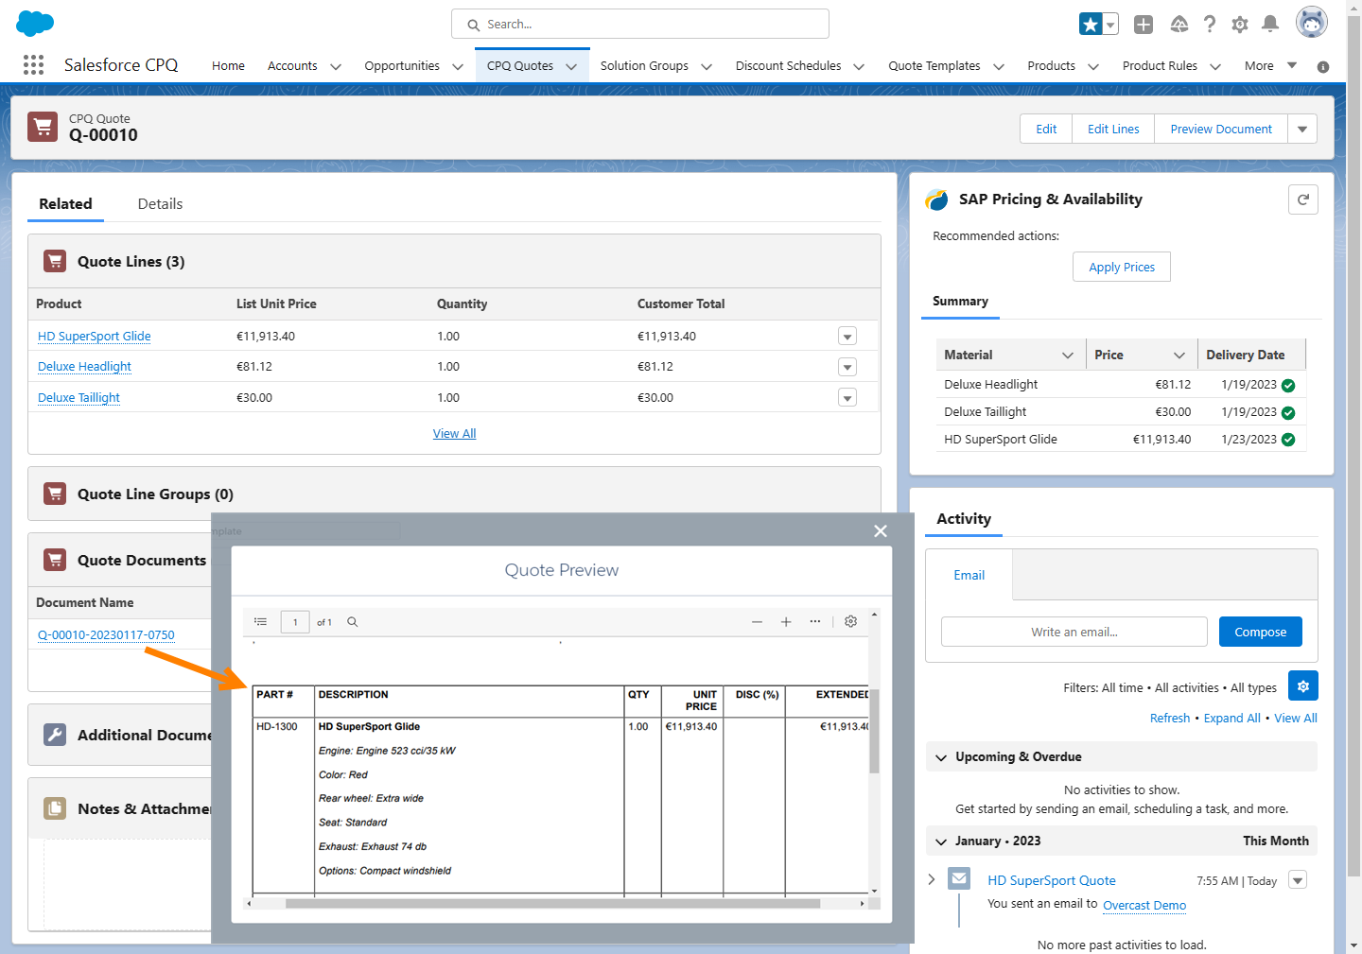Open the Overcast Demo link

pyautogui.click(x=1144, y=906)
